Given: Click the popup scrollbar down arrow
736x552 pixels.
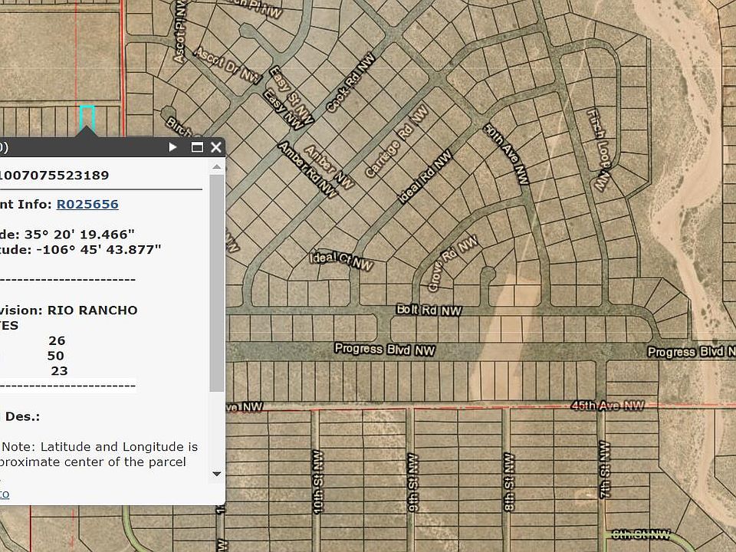Looking at the screenshot, I should (x=217, y=474).
